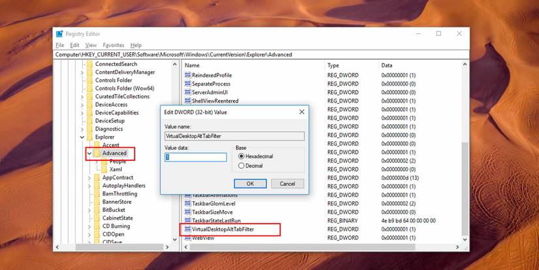Viewport: 539px width, 270px height.
Task: Click the DWORD icon beside TaskbarSizeMove
Action: click(188, 212)
